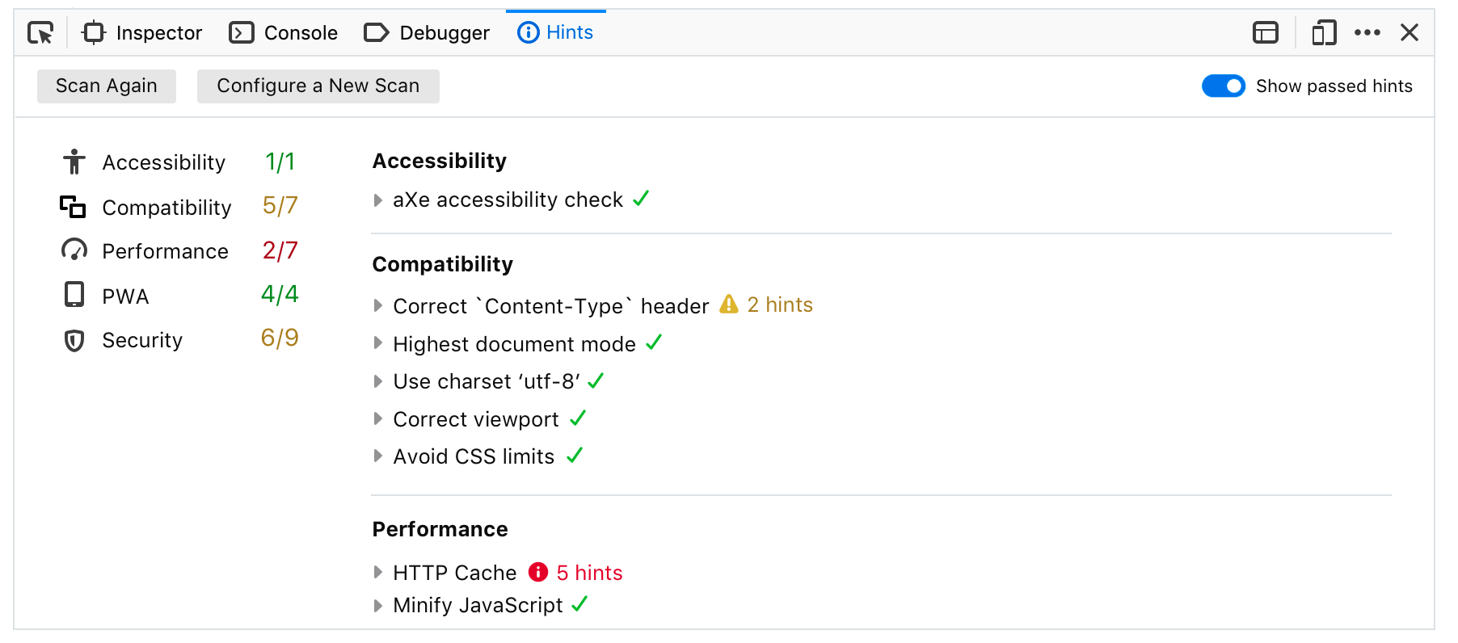Expand the Highest document mode hint
This screenshot has width=1458, height=643.
pyautogui.click(x=378, y=344)
